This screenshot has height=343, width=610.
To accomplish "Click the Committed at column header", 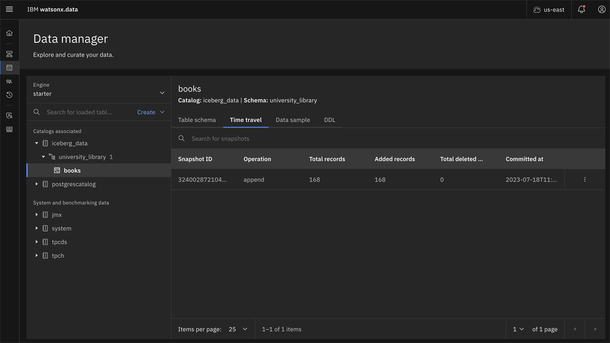I will point(525,159).
